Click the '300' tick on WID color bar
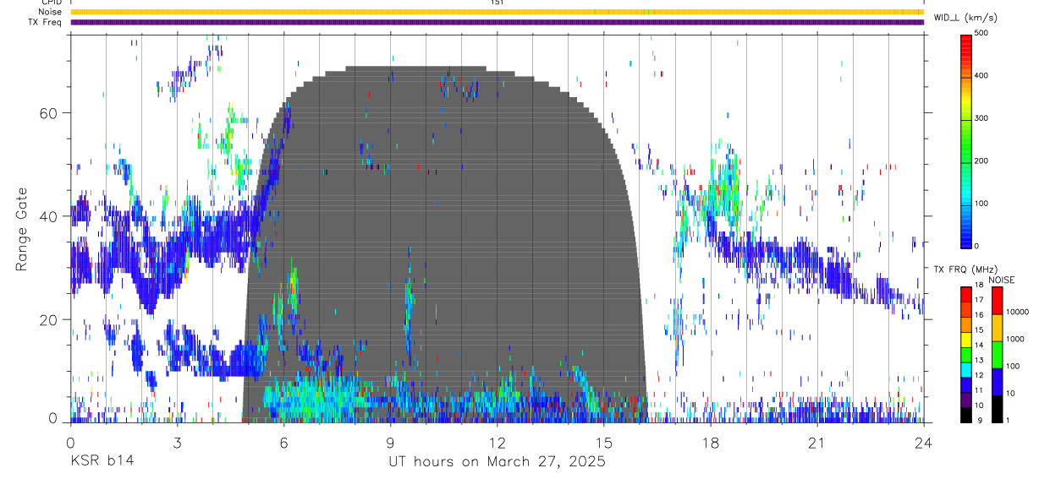This screenshot has width=1039, height=479. (983, 118)
